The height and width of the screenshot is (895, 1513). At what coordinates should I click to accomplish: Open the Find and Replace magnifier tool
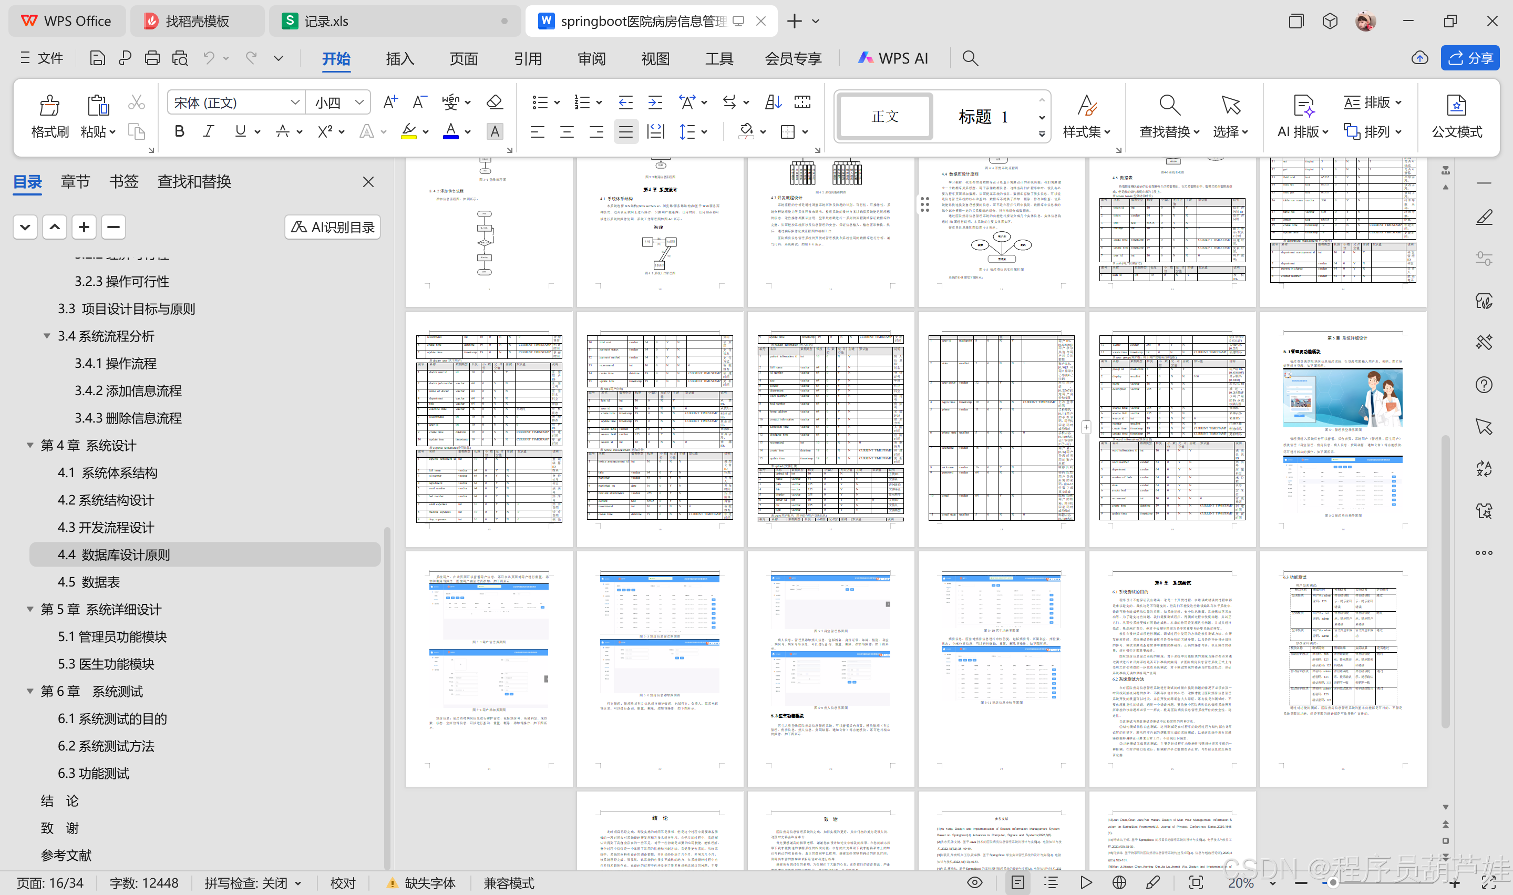pos(1169,106)
